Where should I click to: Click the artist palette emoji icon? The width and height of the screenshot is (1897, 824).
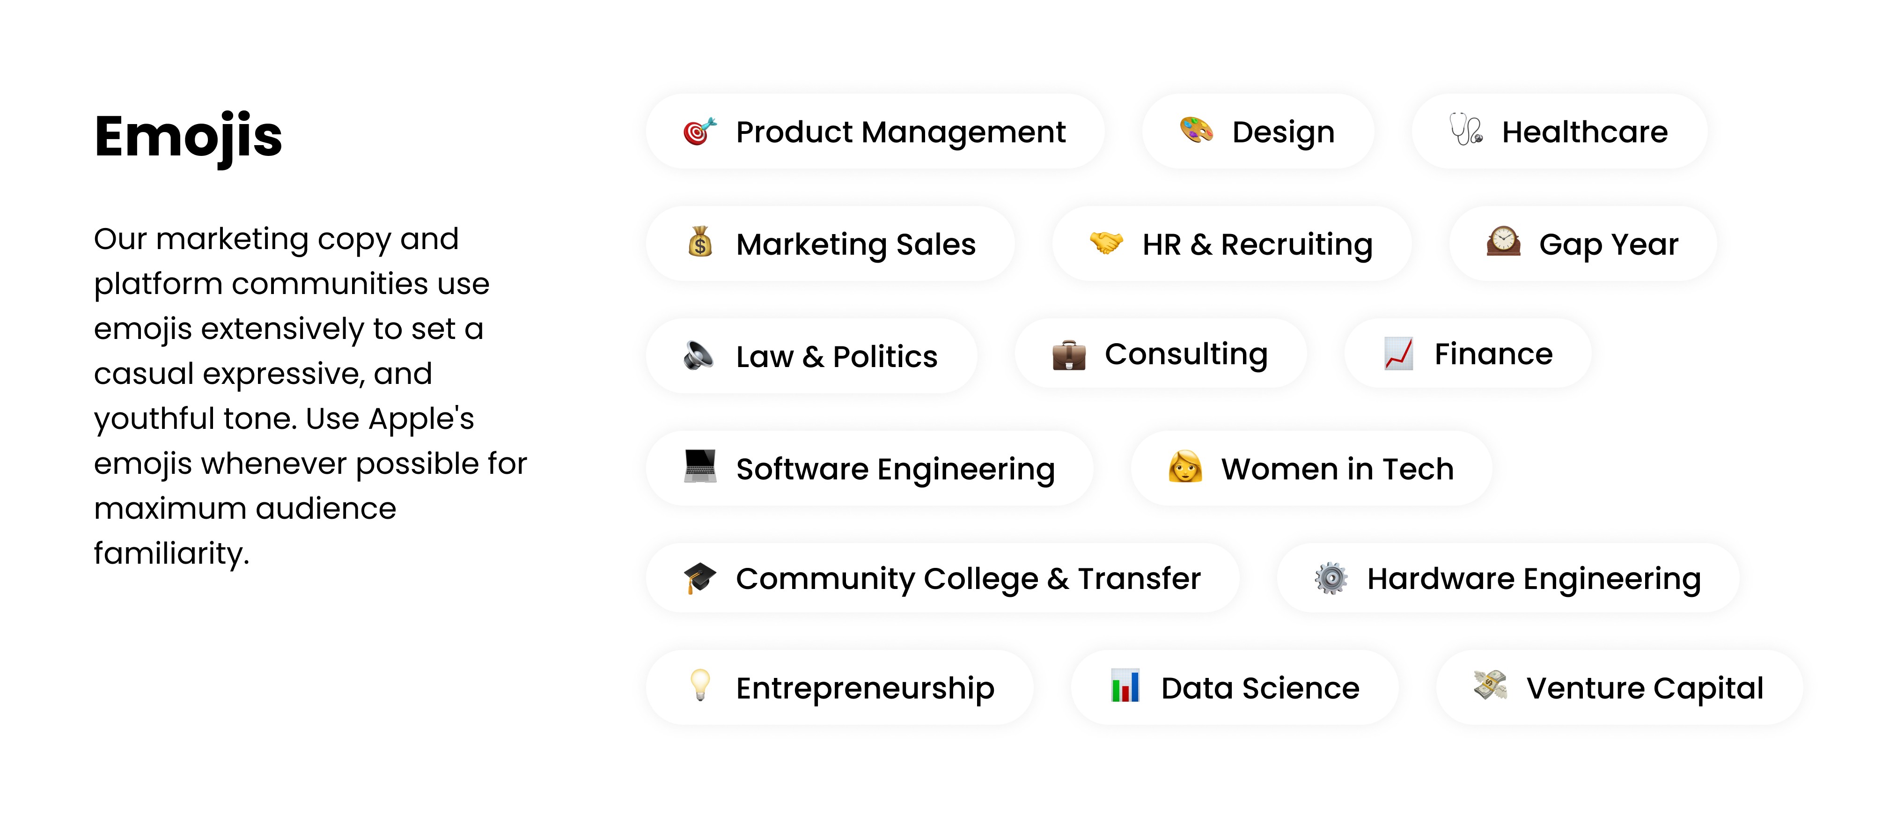(1196, 131)
